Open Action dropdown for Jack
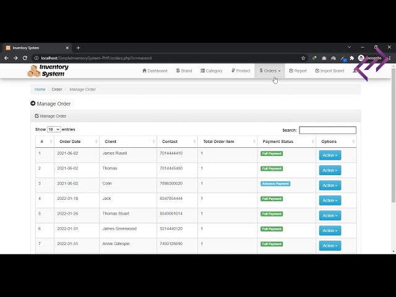Viewport: 396px width, 297px height. click(330, 200)
